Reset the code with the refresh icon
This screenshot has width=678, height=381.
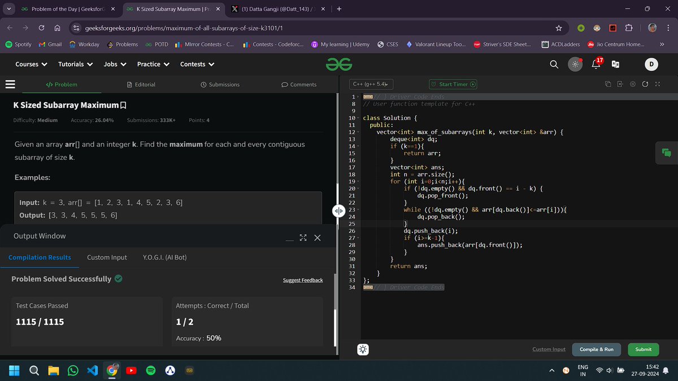pos(645,84)
